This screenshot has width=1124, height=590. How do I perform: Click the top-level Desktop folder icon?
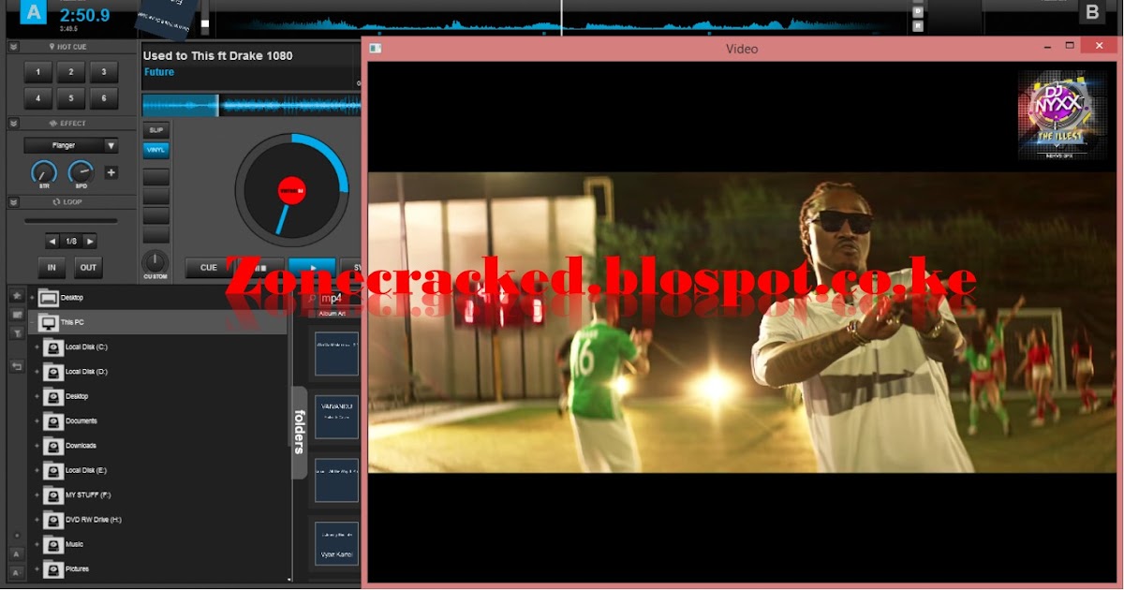pyautogui.click(x=48, y=298)
